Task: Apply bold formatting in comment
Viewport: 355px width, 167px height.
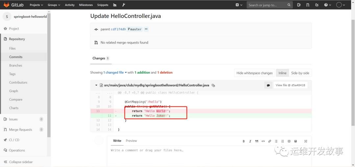Action: click(244, 141)
